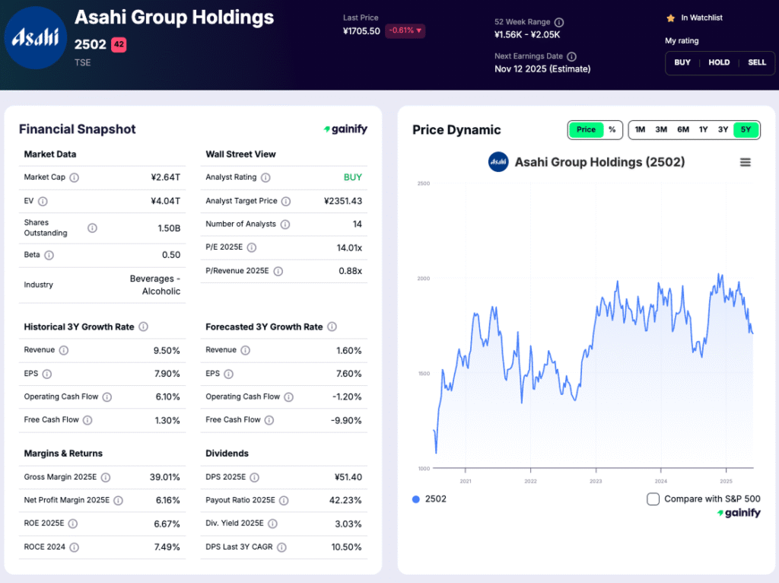Rate the stock with the BUY button

(682, 63)
